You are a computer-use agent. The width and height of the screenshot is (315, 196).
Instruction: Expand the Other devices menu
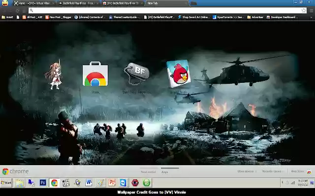[247, 171]
